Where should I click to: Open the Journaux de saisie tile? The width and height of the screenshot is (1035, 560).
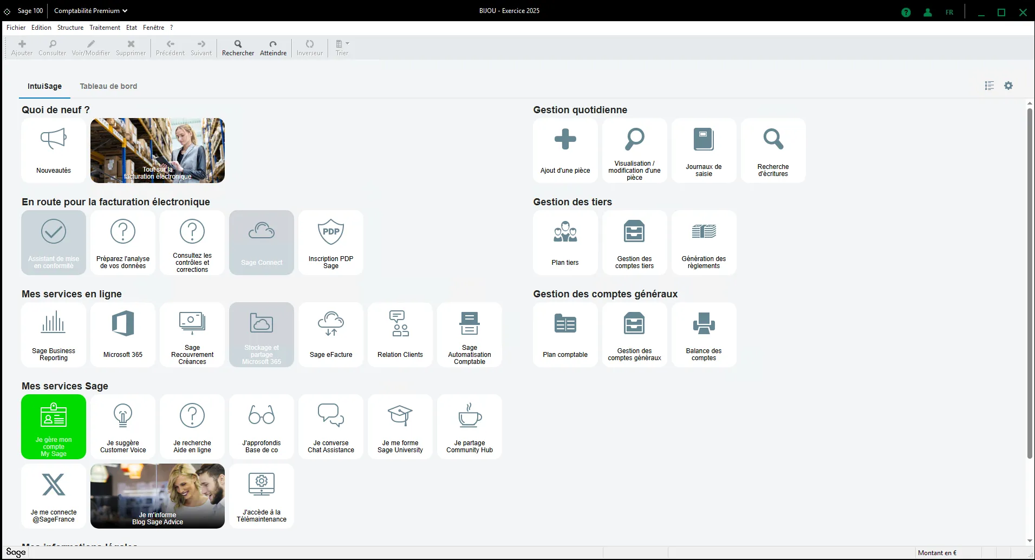[x=704, y=151]
